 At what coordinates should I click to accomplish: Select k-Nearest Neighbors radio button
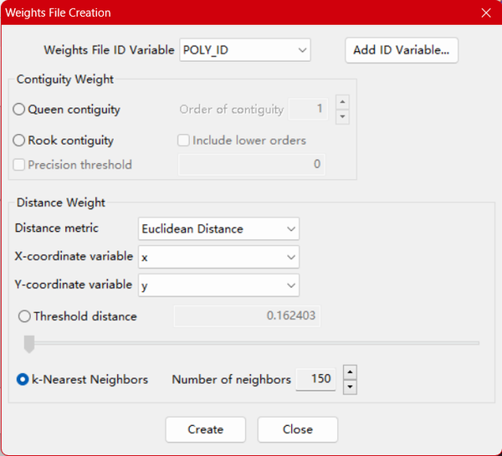[23, 380]
